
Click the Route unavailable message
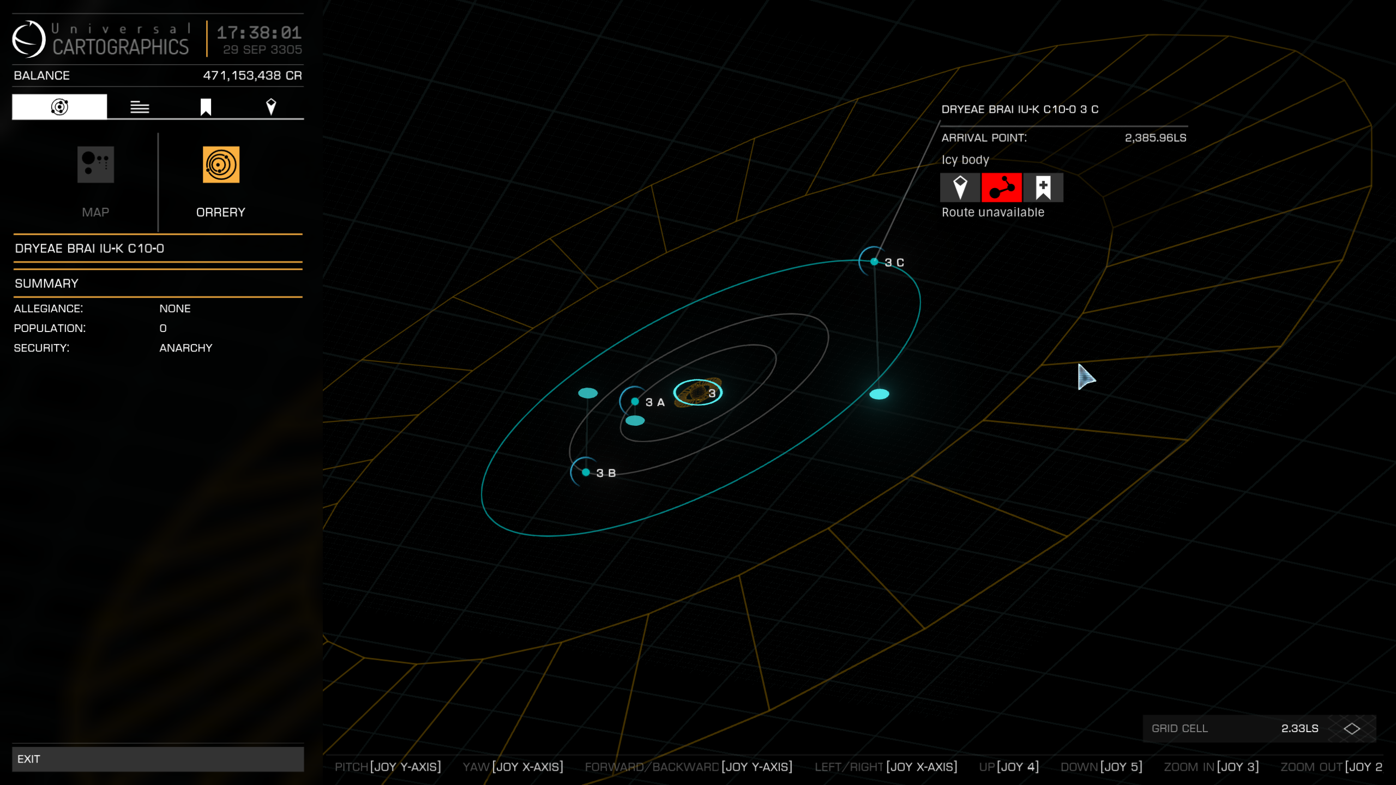[x=993, y=212]
